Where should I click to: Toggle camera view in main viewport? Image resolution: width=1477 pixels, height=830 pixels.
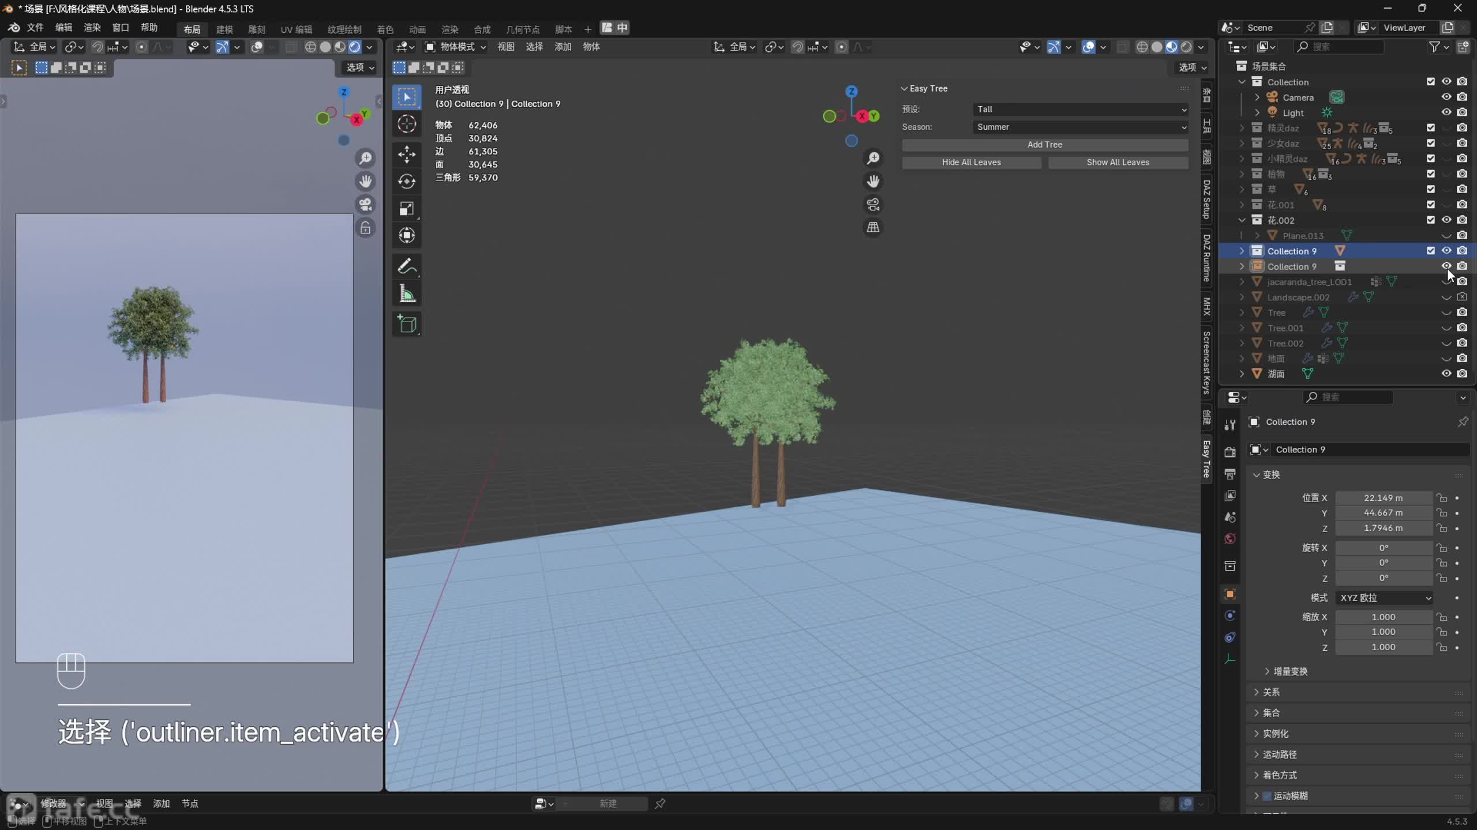[873, 205]
